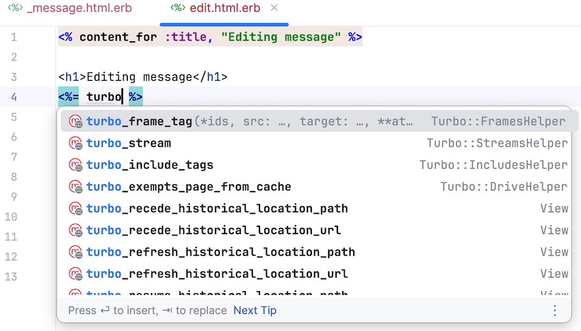The width and height of the screenshot is (581, 331).
Task: Choose turbo_refresh_historical_location_url suggestion
Action: pos(315,274)
